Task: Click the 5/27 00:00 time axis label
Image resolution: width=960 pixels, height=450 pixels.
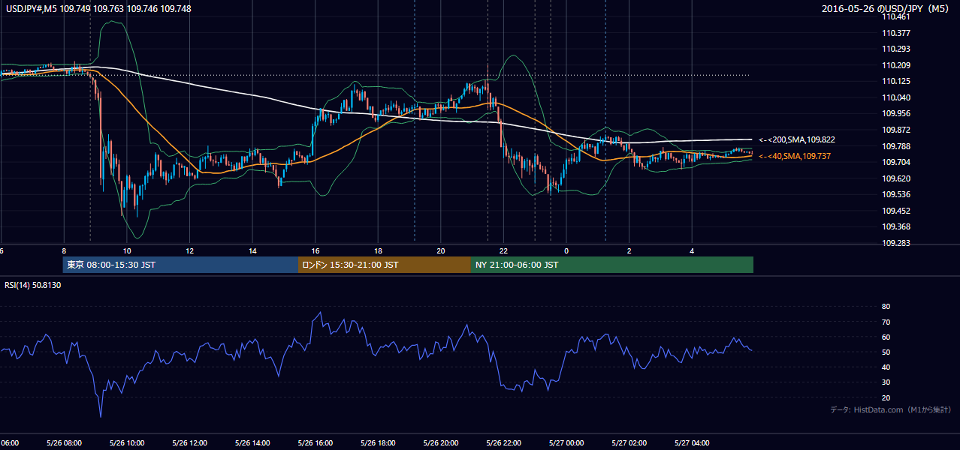Action: (566, 443)
